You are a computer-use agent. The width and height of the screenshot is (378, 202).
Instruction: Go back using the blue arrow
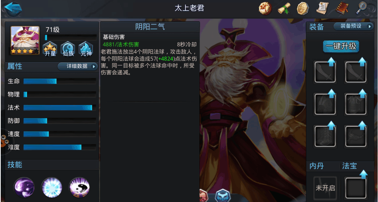click(x=13, y=8)
